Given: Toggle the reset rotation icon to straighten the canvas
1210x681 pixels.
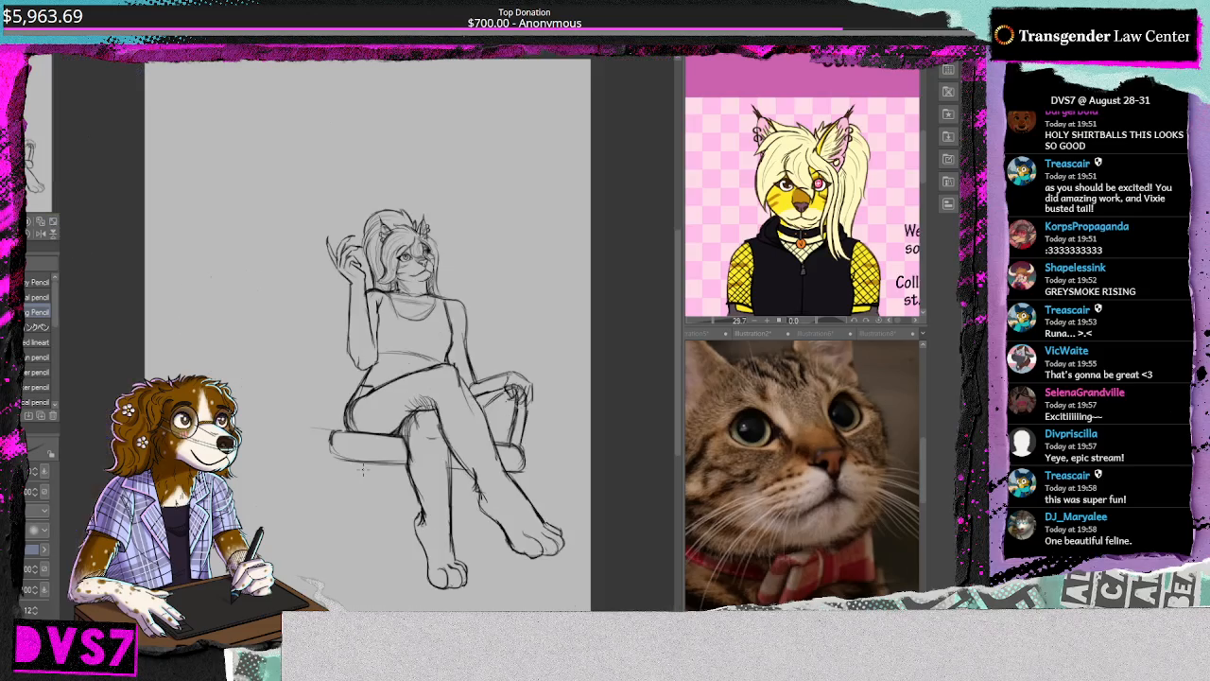Looking at the screenshot, I should [x=879, y=322].
